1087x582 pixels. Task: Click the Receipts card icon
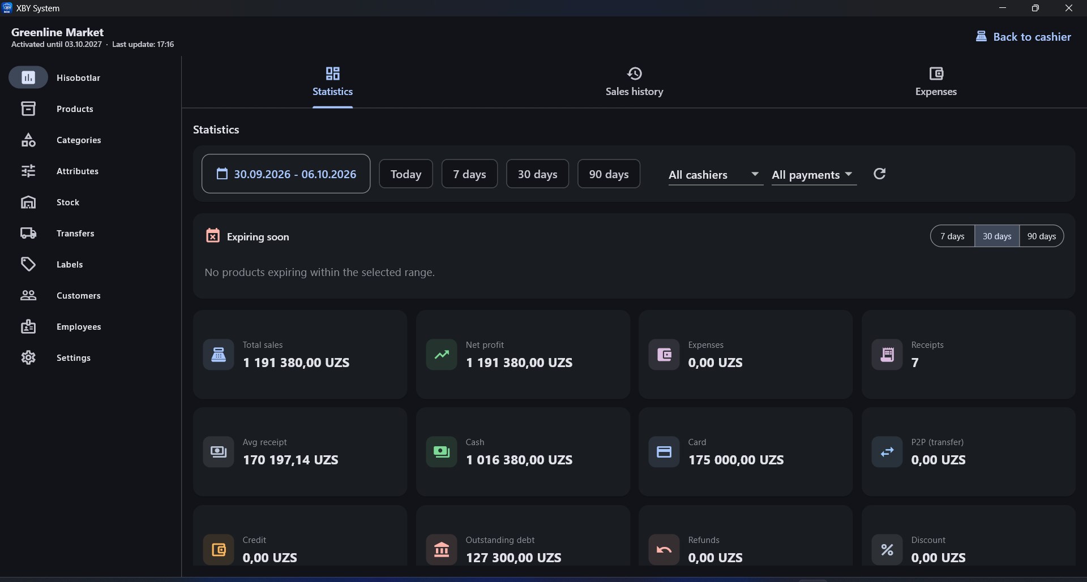tap(887, 355)
